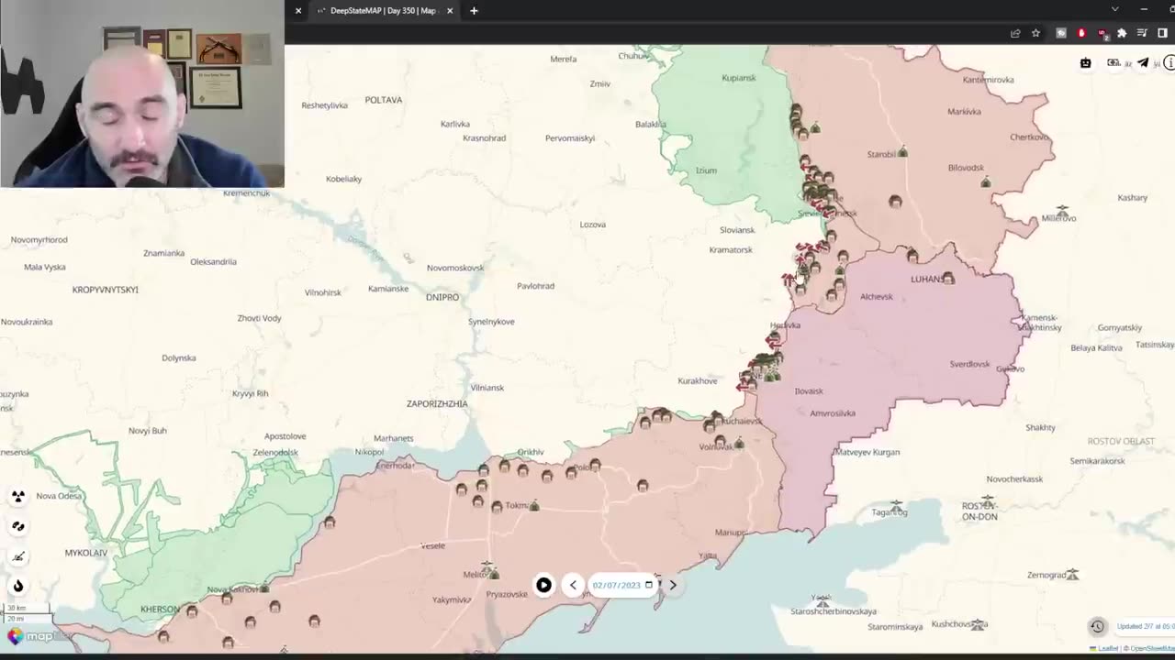This screenshot has width=1175, height=660.
Task: Click the Amvrosiivka city label
Action: (x=833, y=413)
